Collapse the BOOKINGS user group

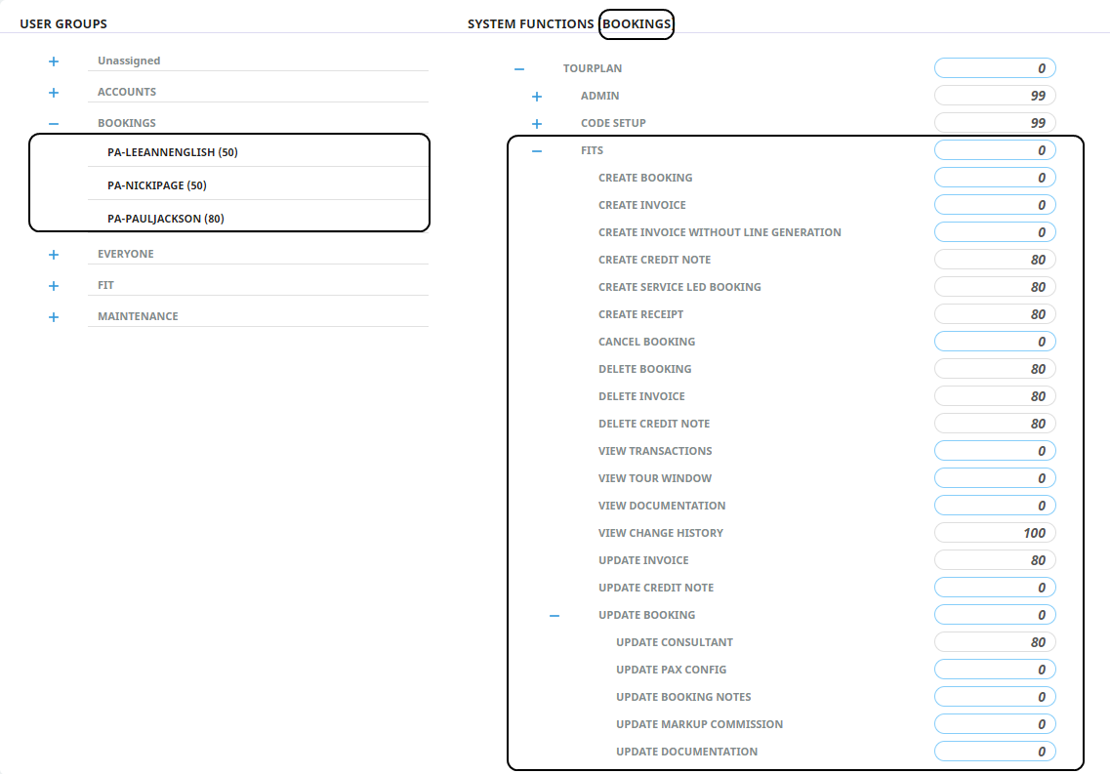click(x=54, y=124)
